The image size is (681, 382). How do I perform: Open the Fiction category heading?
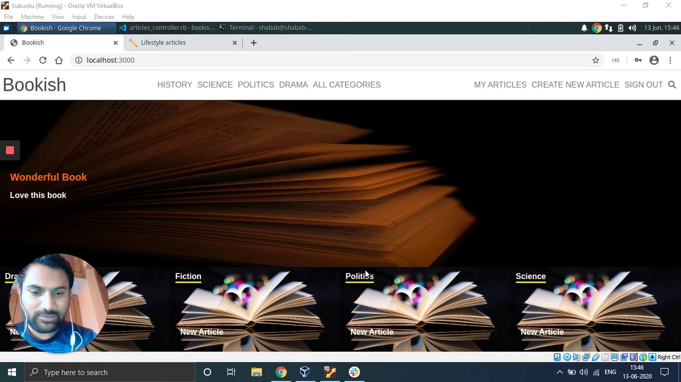pyautogui.click(x=188, y=276)
